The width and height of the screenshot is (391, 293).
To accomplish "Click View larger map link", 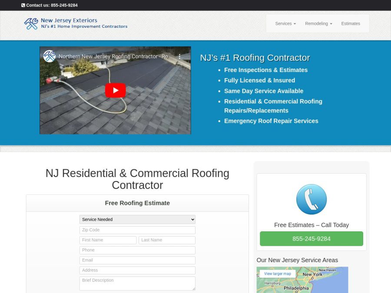I will pos(278,274).
